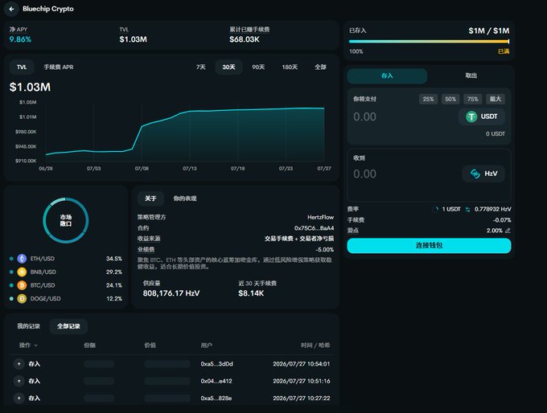This screenshot has height=413, width=547.
Task: Click the deposit progress bar
Action: click(429, 41)
